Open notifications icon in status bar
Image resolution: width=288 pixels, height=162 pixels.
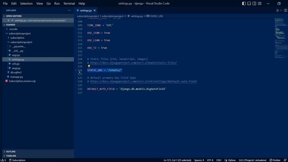click(285, 160)
